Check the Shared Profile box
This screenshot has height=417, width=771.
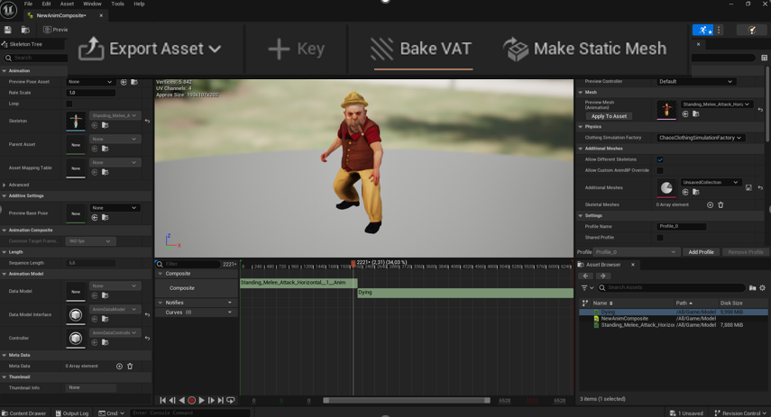660,238
